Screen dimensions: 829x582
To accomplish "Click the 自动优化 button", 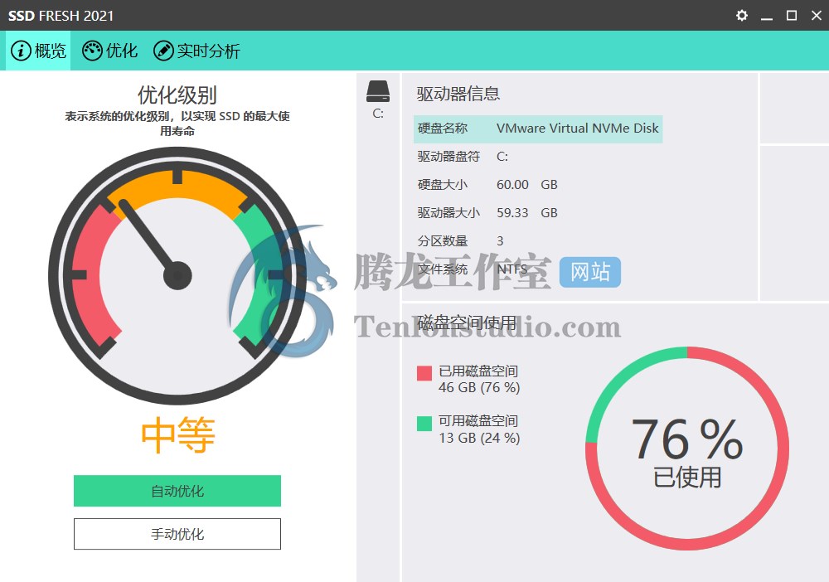I will 177,491.
